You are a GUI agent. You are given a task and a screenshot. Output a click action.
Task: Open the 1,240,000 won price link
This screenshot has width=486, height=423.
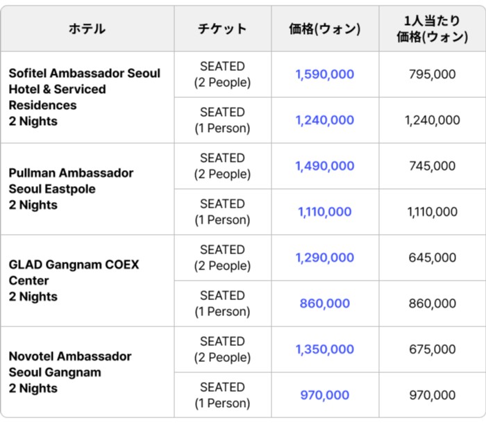(324, 120)
